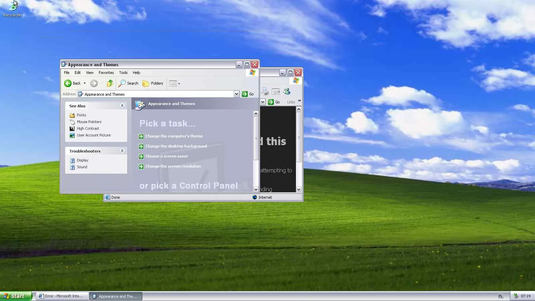This screenshot has width=535, height=301.
Task: Open User Account Picture link
Action: tap(94, 135)
